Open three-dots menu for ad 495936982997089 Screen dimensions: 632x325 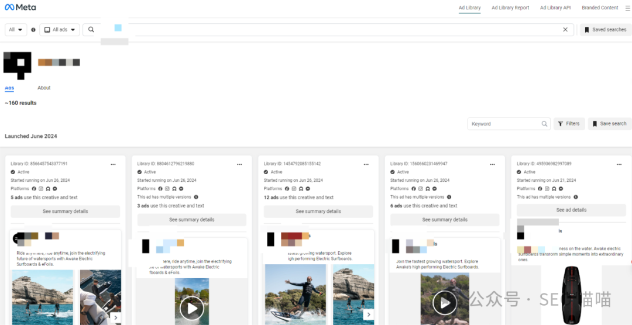tap(619, 164)
